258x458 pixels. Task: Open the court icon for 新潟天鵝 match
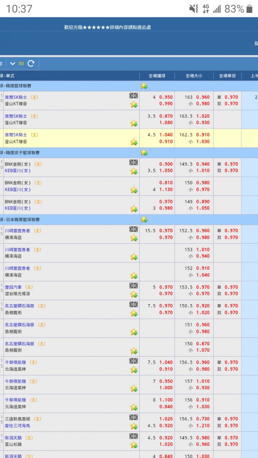click(133, 436)
